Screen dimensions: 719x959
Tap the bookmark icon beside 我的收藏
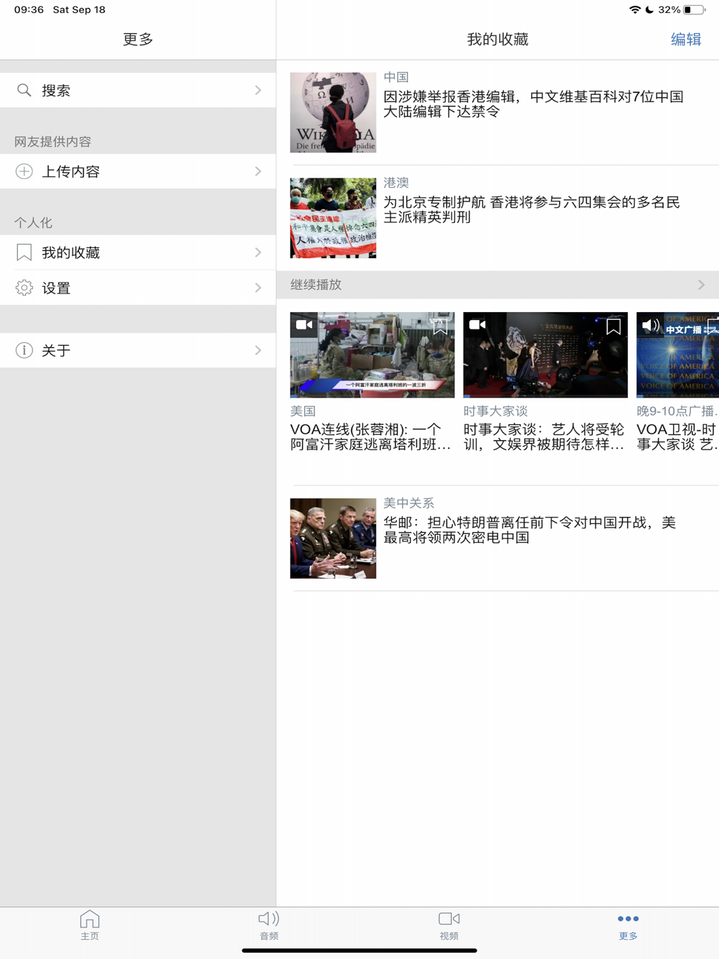tap(24, 252)
